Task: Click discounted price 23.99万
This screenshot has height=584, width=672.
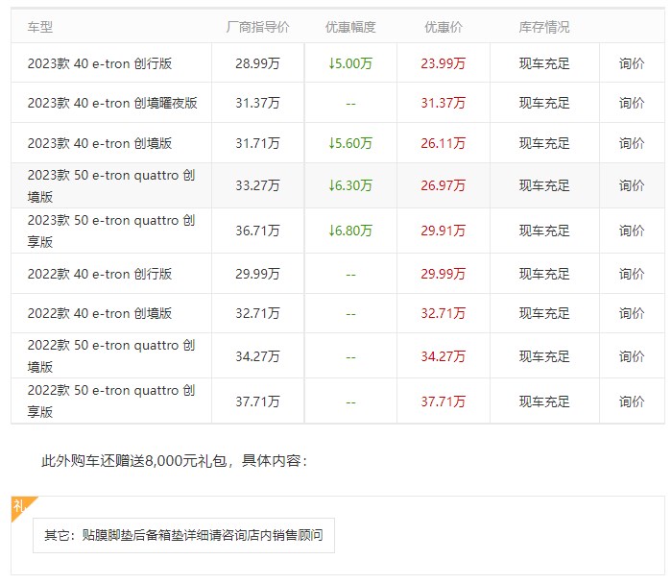Action: [x=444, y=63]
